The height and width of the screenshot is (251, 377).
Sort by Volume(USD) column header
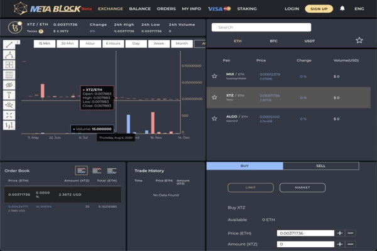[346, 60]
